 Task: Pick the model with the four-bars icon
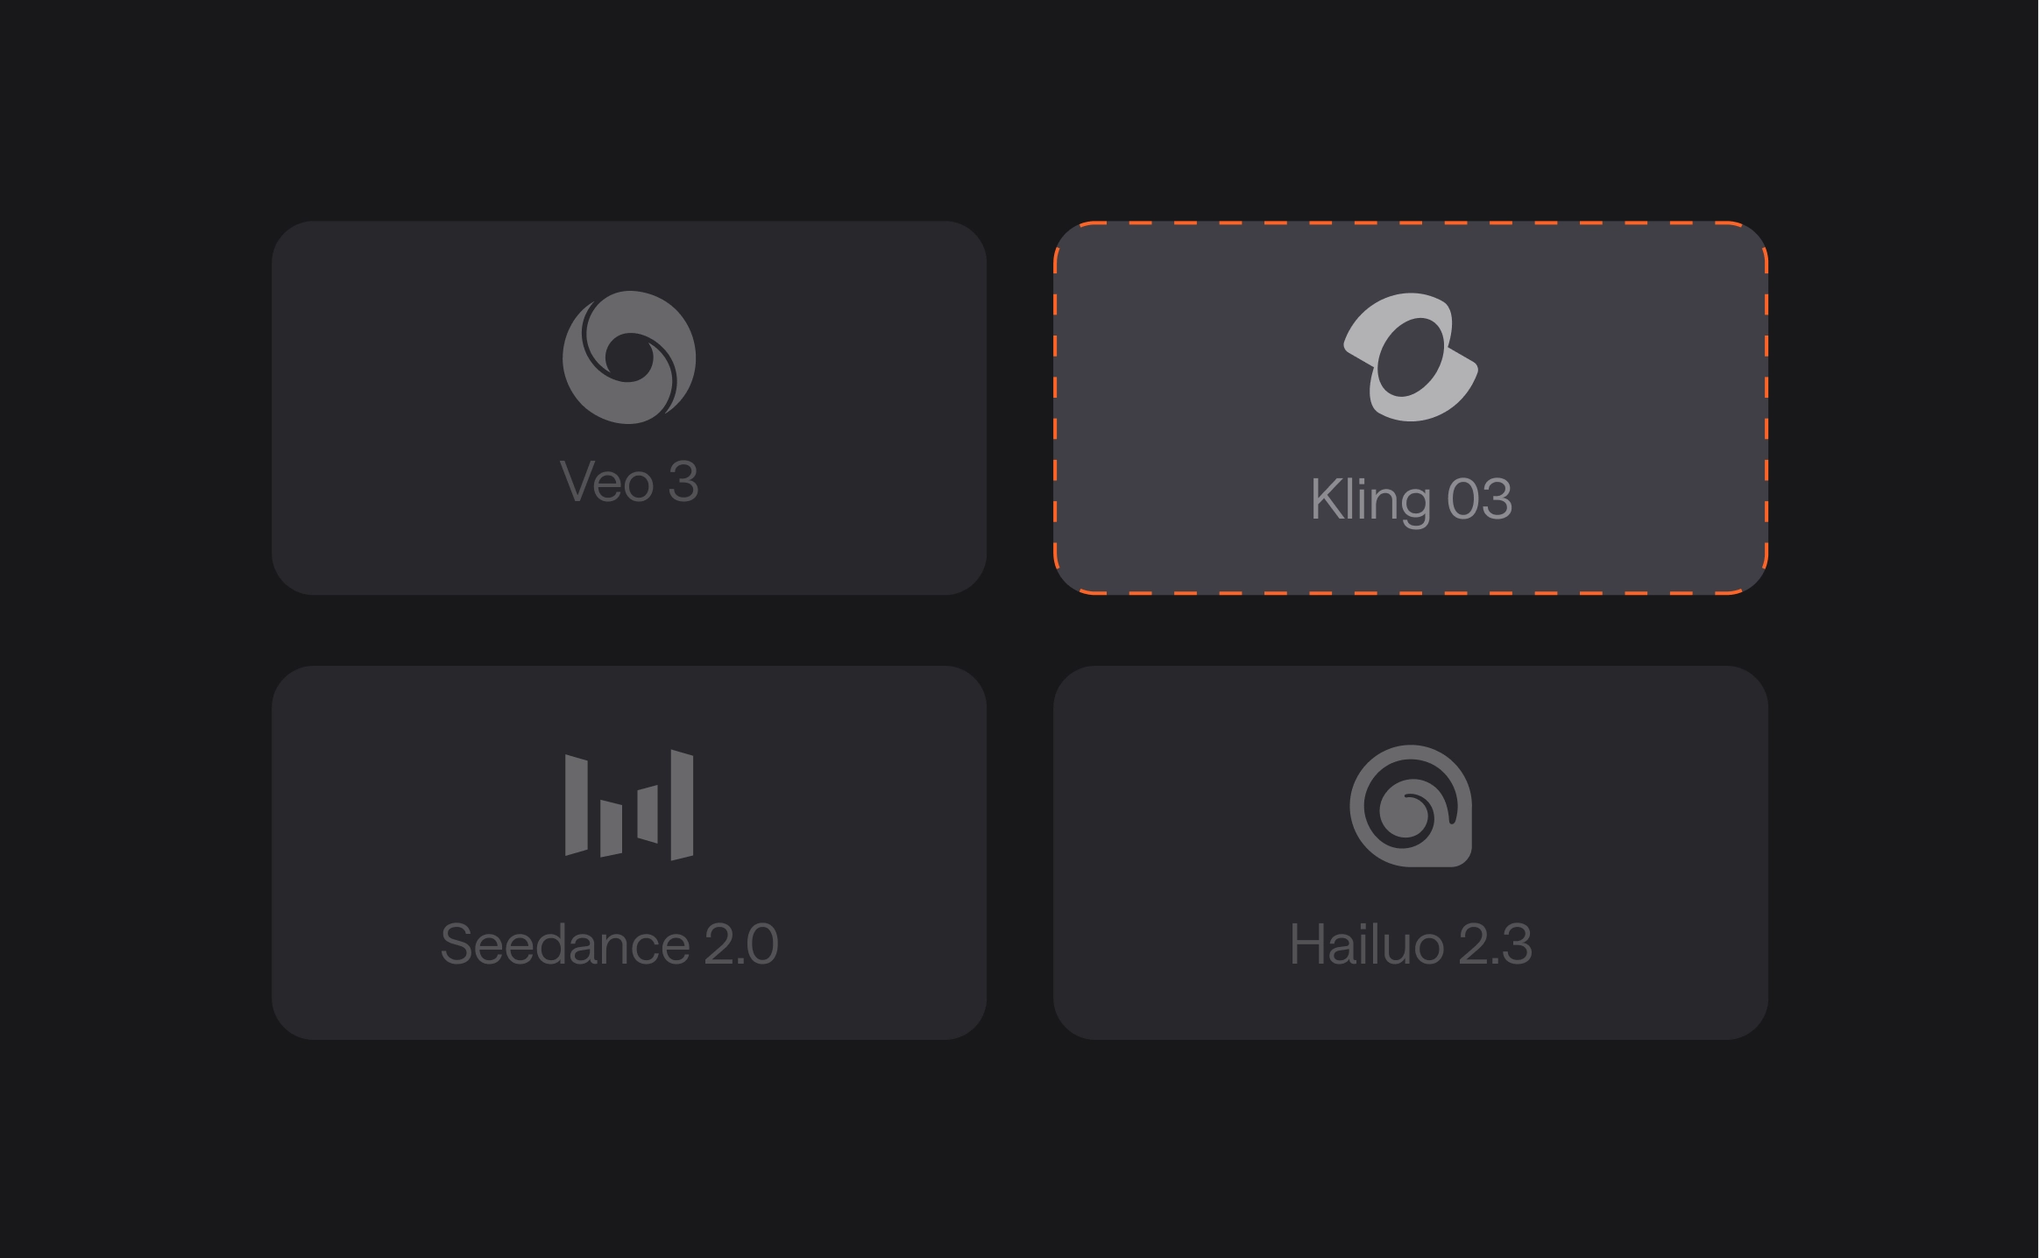click(x=629, y=853)
